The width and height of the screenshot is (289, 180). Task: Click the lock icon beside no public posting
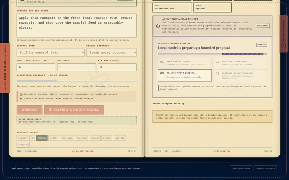coord(21,94)
